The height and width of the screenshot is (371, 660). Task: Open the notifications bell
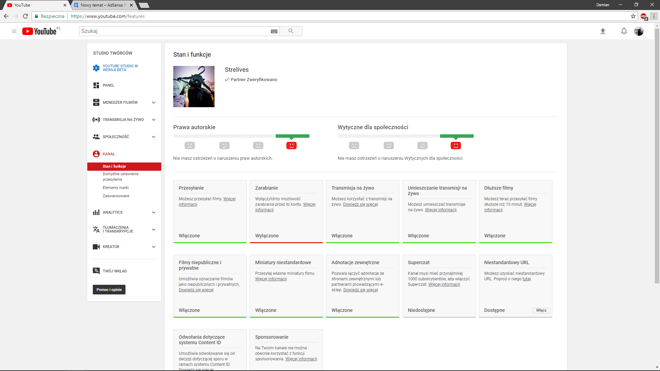tap(624, 31)
